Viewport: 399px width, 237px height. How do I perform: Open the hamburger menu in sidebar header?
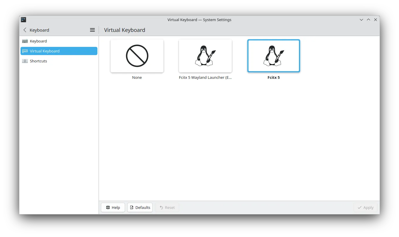click(92, 30)
